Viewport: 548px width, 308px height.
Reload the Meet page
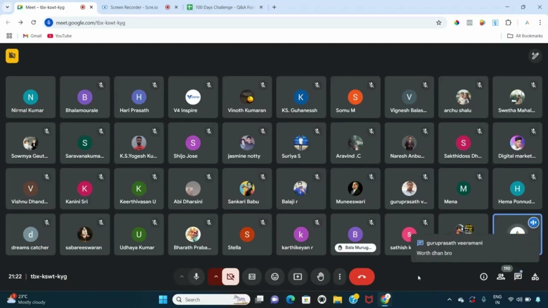(33, 22)
